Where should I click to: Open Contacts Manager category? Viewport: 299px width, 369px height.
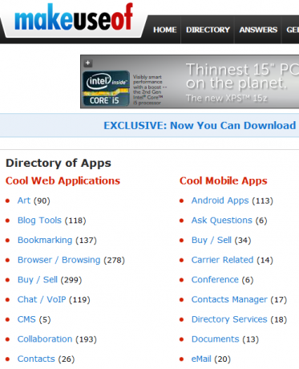pos(229,299)
